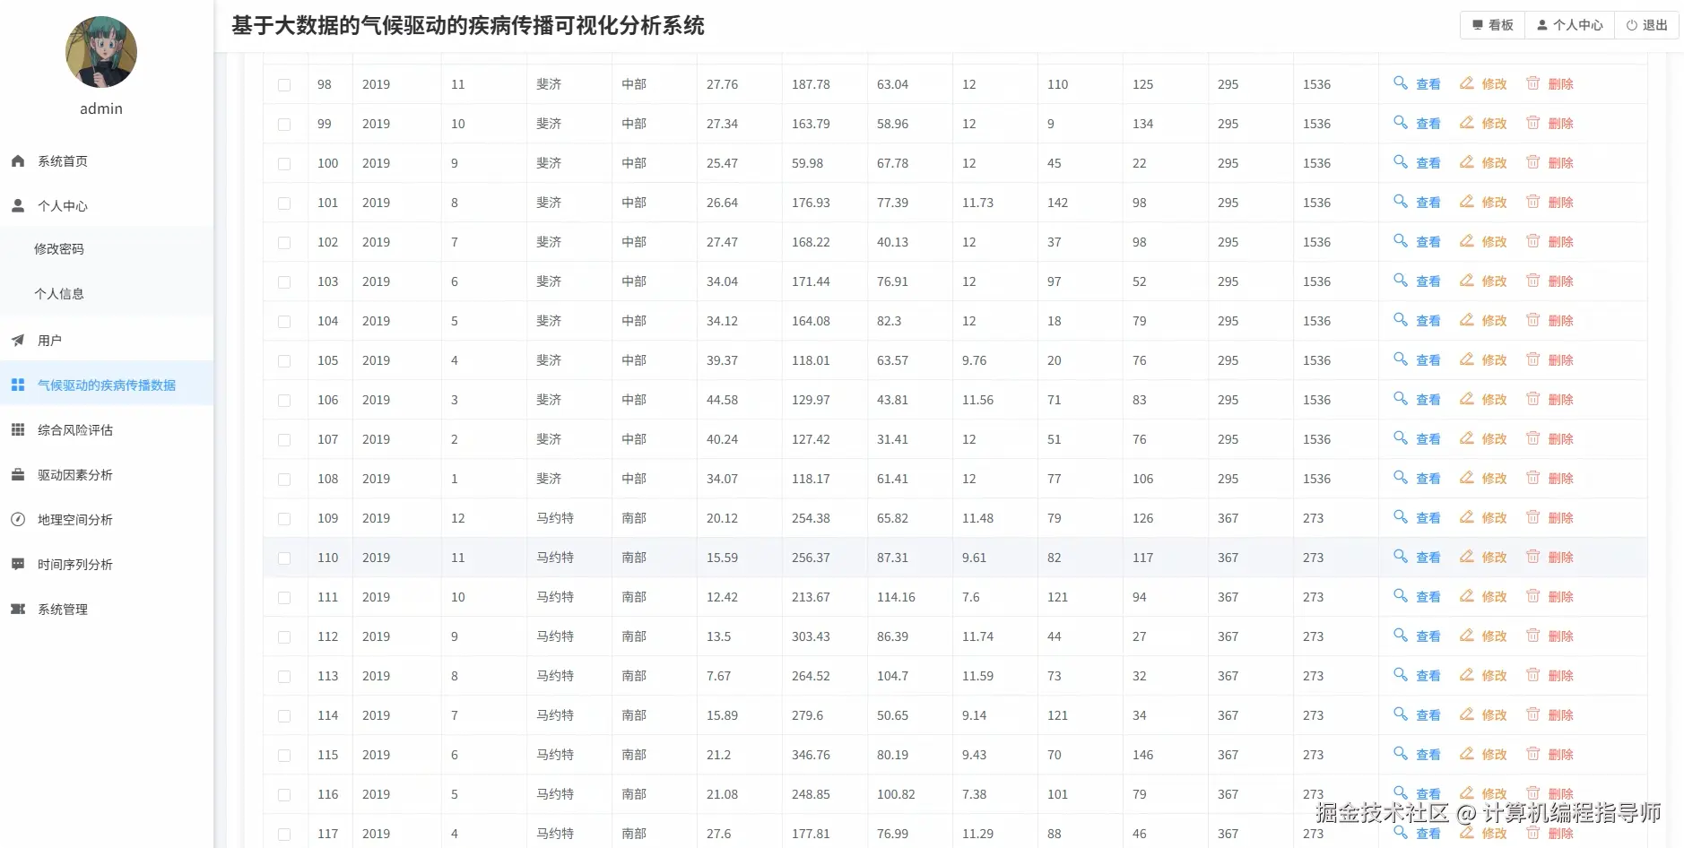Image resolution: width=1684 pixels, height=848 pixels.
Task: Click the 综合风险评估 panel icon
Action: point(17,429)
